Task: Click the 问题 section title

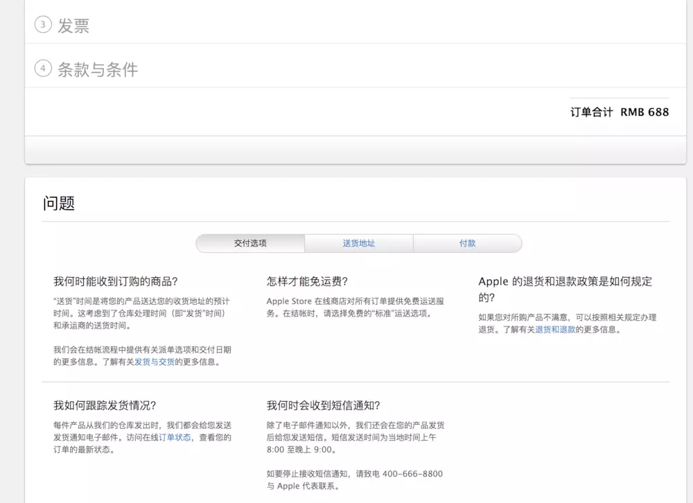Action: (x=58, y=203)
